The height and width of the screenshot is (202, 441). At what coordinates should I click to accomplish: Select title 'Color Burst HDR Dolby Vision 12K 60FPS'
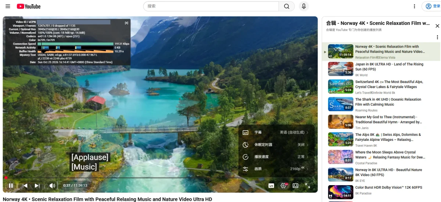pos(388,187)
